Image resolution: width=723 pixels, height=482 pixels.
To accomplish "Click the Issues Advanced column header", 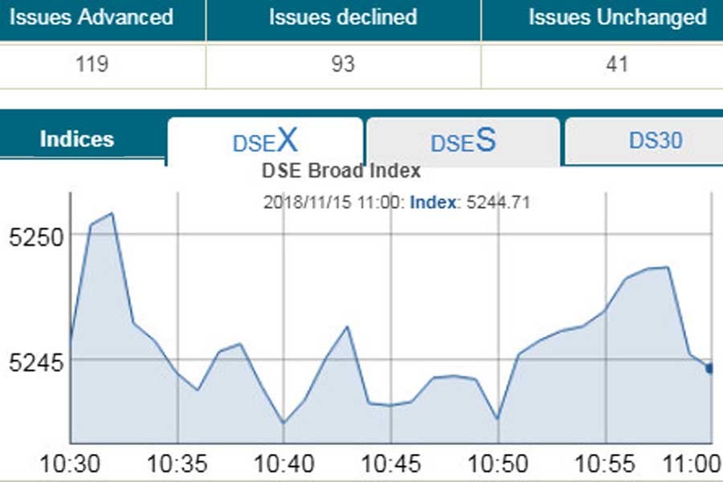I will pyautogui.click(x=91, y=17).
